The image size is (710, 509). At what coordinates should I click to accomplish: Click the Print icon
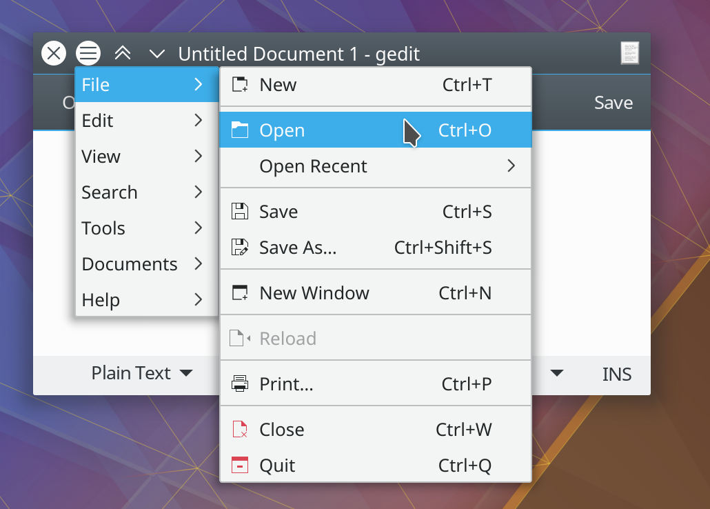(240, 383)
